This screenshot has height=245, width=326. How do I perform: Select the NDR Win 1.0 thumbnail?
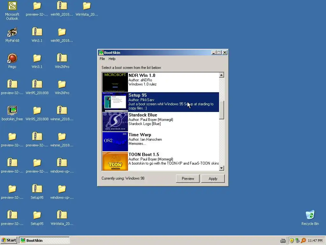[115, 82]
